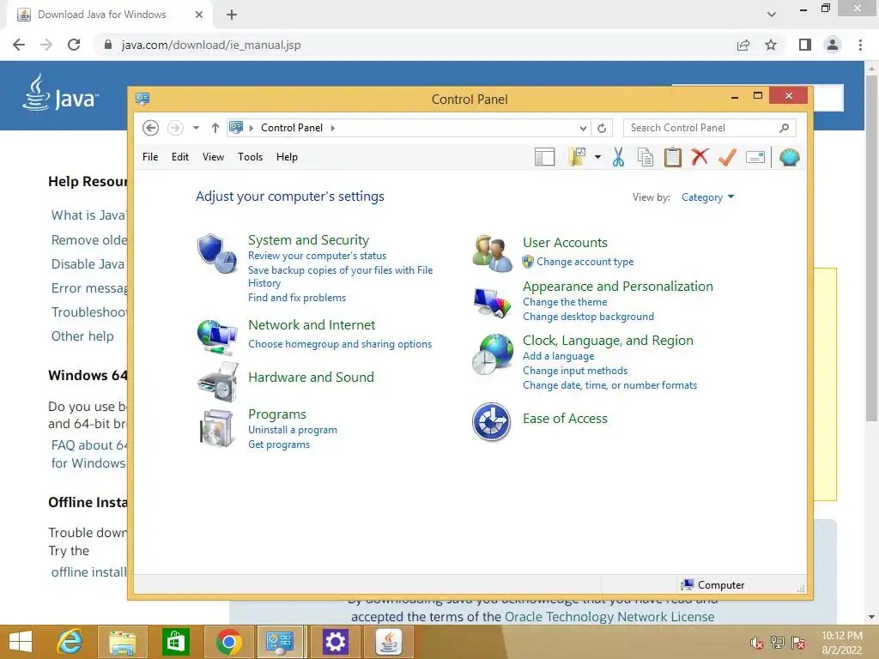
Task: Open Uninstall a program link
Action: tap(293, 430)
